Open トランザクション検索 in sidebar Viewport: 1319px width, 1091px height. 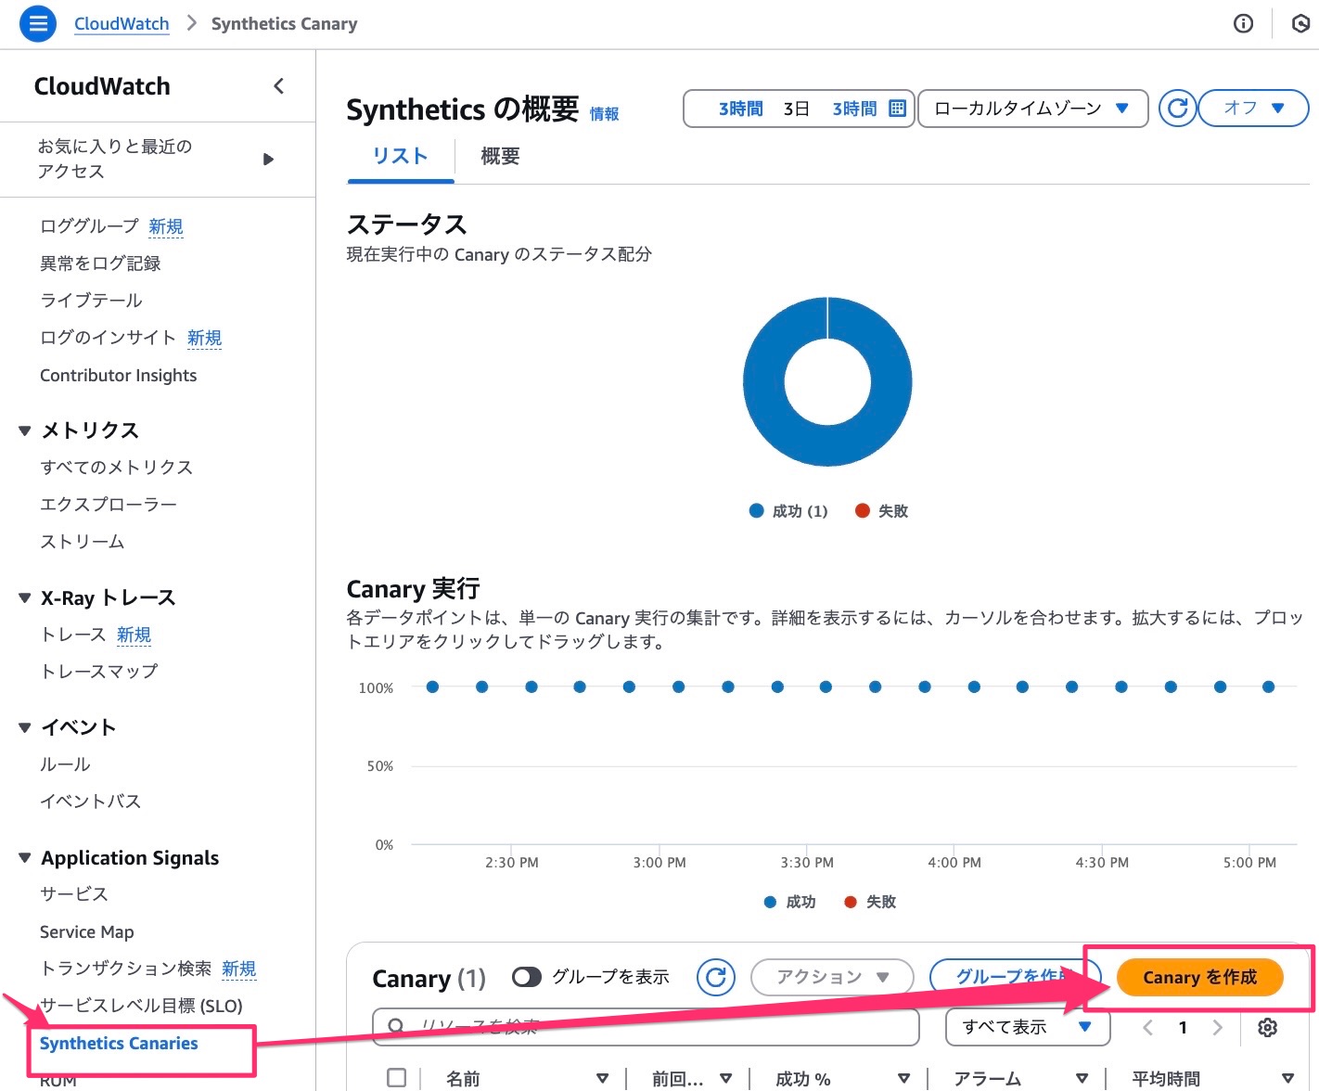[x=125, y=969]
